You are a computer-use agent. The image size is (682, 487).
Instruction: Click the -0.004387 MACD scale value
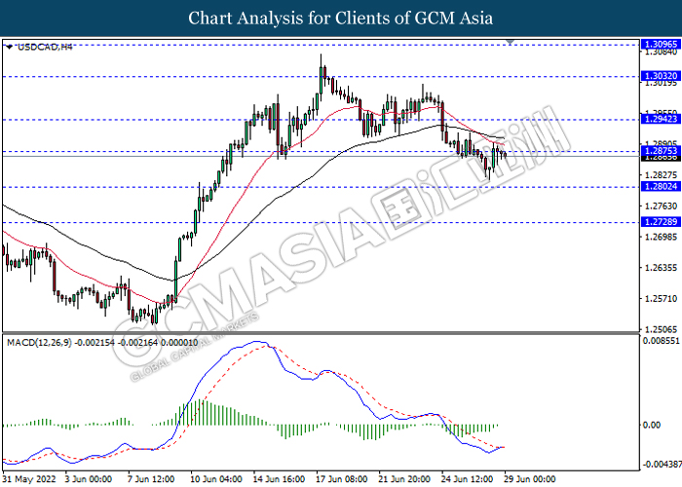pyautogui.click(x=662, y=465)
